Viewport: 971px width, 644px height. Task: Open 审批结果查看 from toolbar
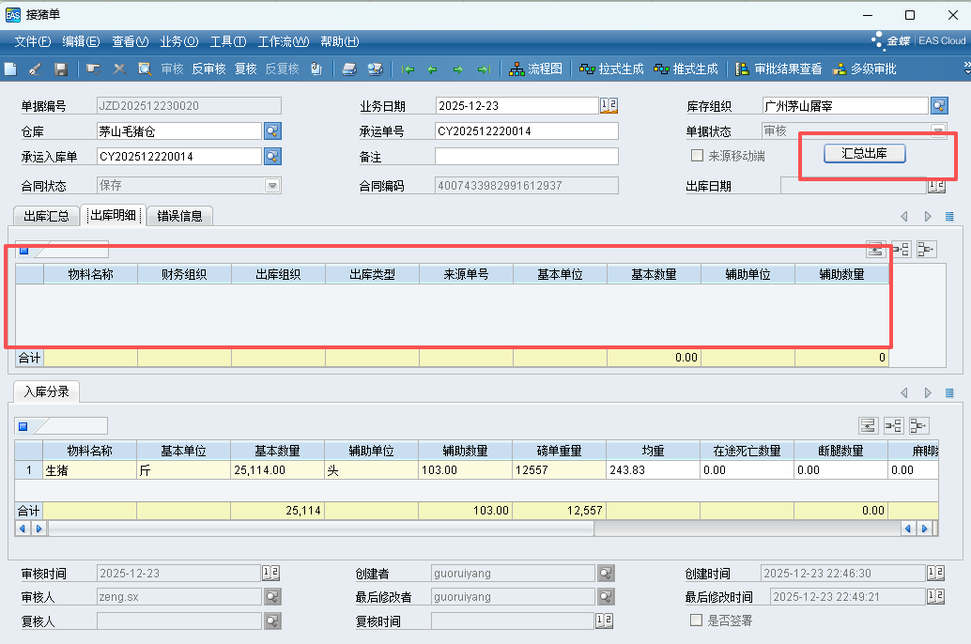[x=780, y=69]
